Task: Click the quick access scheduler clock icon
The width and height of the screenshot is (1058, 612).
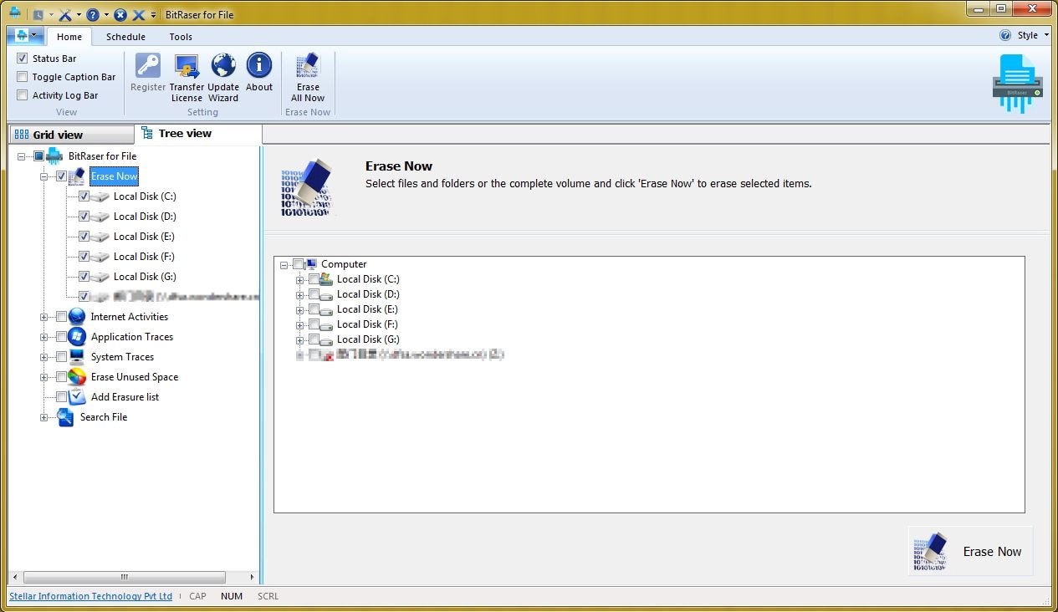Action: (x=38, y=14)
